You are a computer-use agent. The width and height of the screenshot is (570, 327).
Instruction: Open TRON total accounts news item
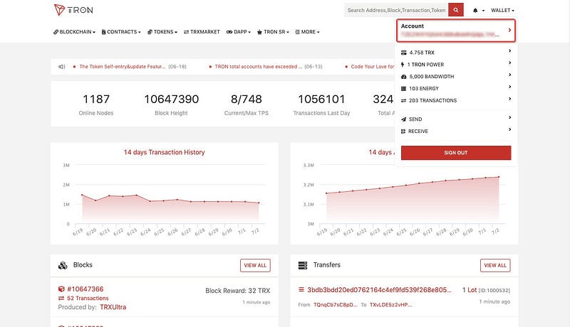coord(258,67)
